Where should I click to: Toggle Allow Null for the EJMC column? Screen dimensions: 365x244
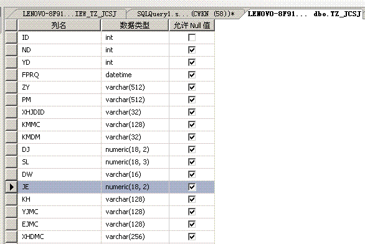[192, 224]
